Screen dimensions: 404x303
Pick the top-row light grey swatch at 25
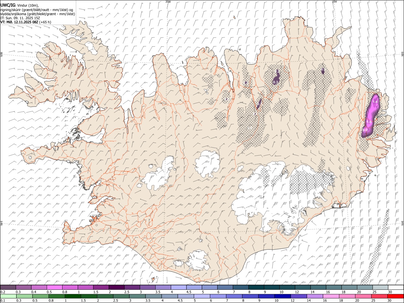[x=380, y=287]
